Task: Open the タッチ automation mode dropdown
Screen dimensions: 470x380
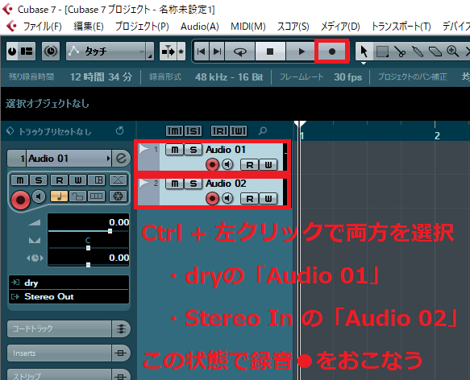Action: (x=110, y=52)
